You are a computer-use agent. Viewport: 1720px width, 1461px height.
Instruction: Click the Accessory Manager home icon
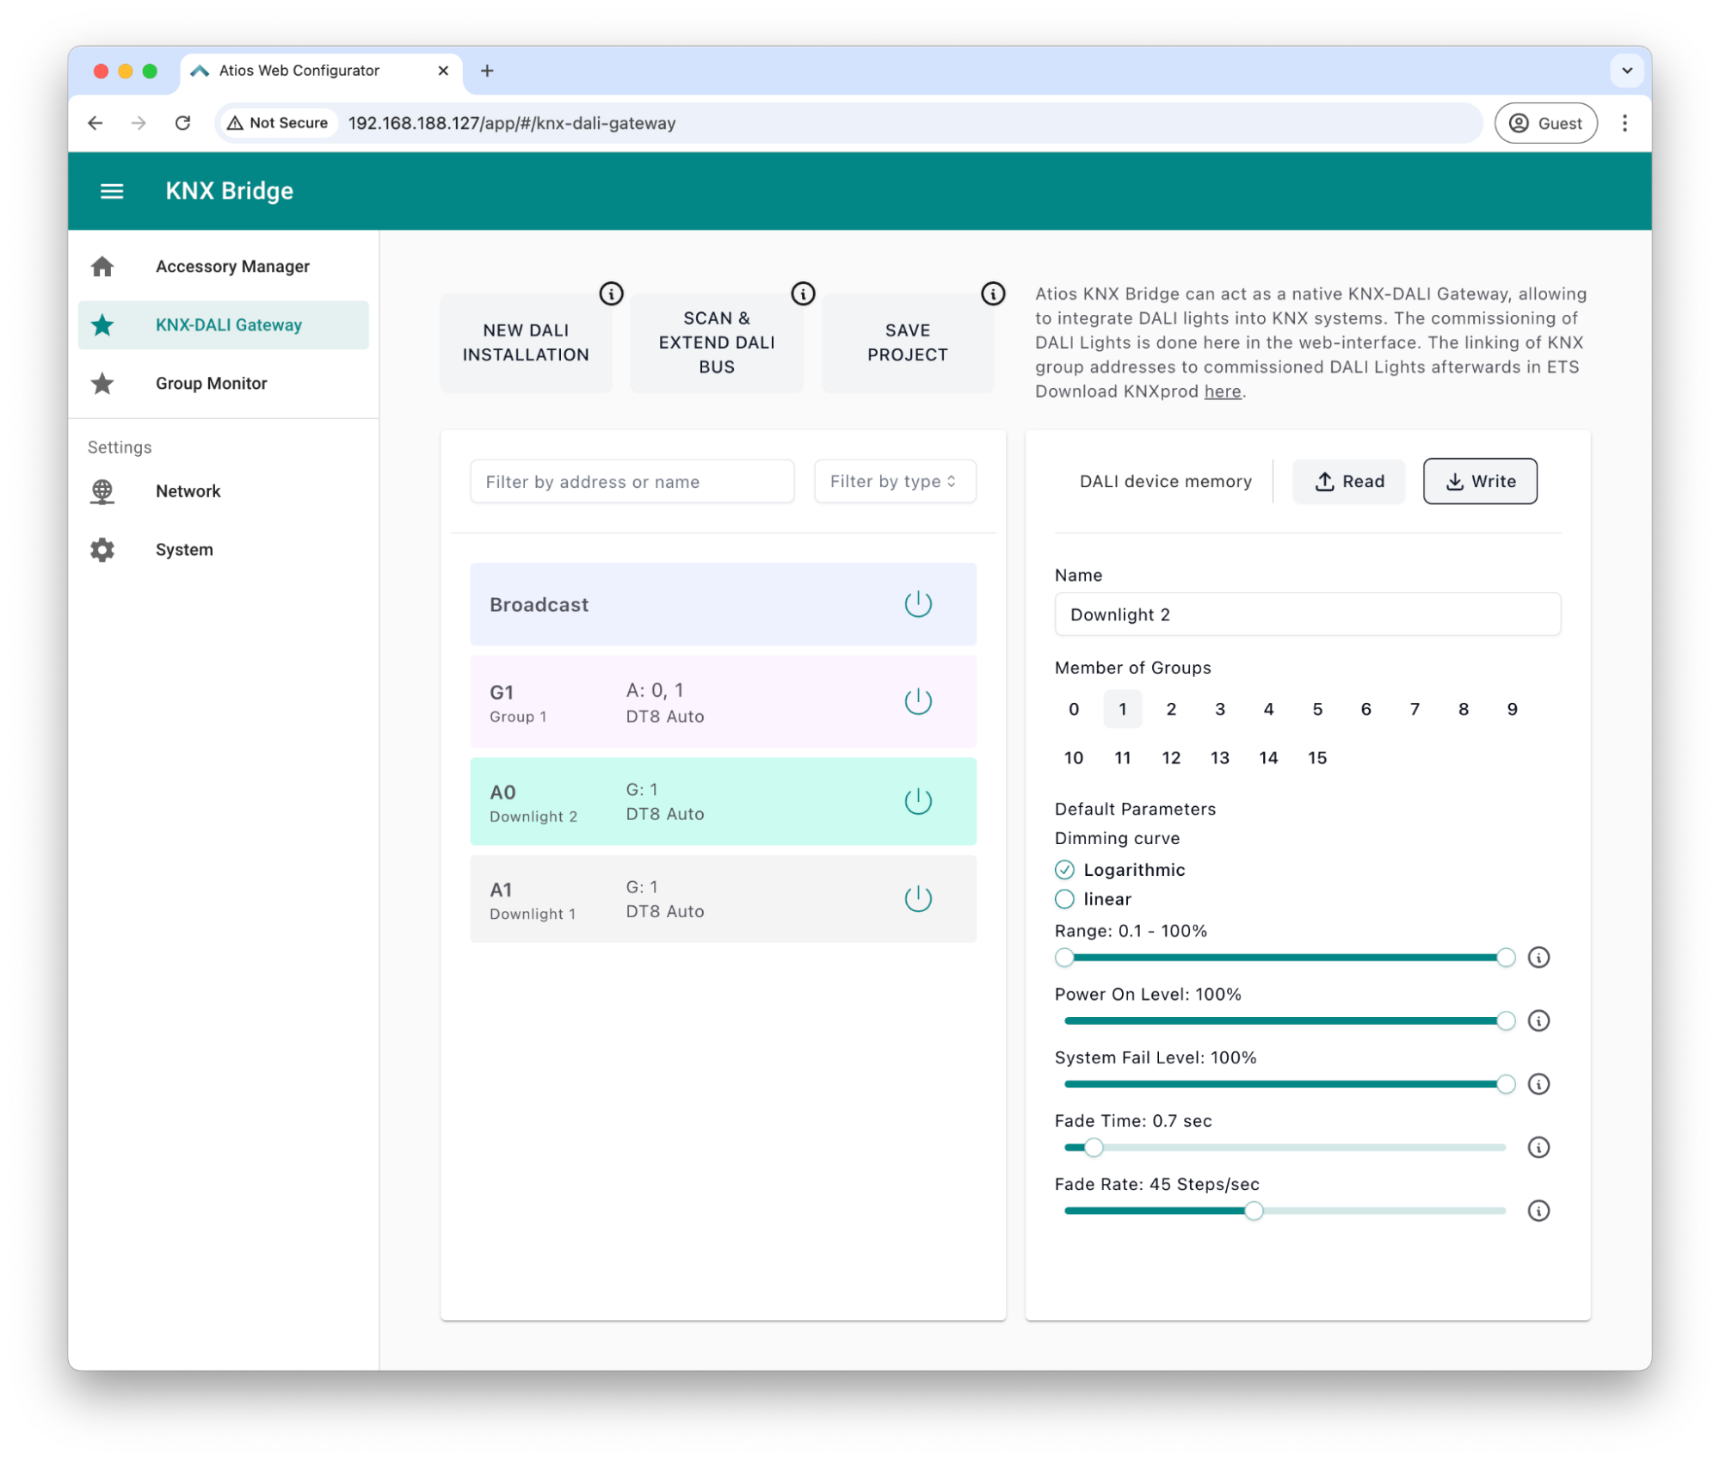(102, 267)
